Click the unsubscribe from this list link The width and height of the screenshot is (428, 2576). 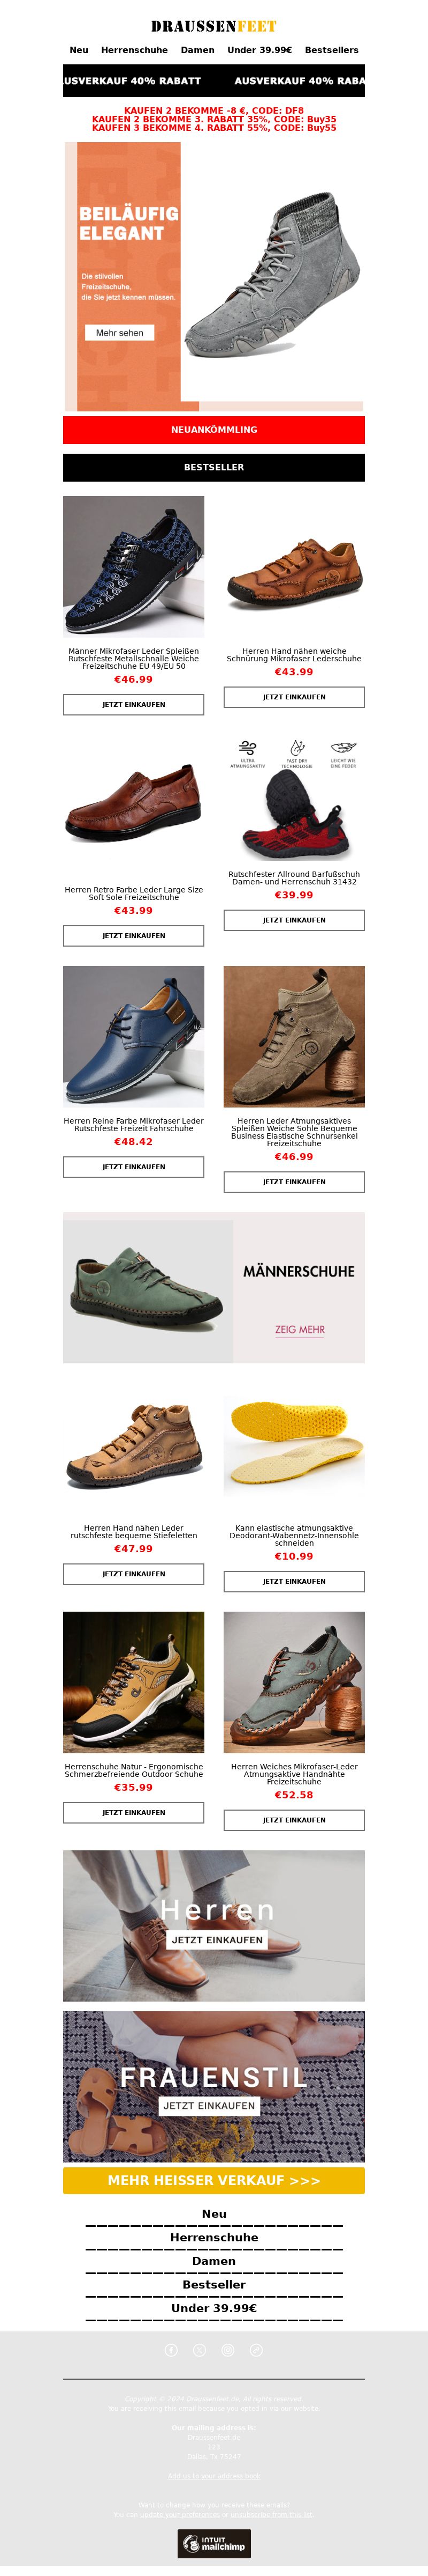click(271, 2515)
